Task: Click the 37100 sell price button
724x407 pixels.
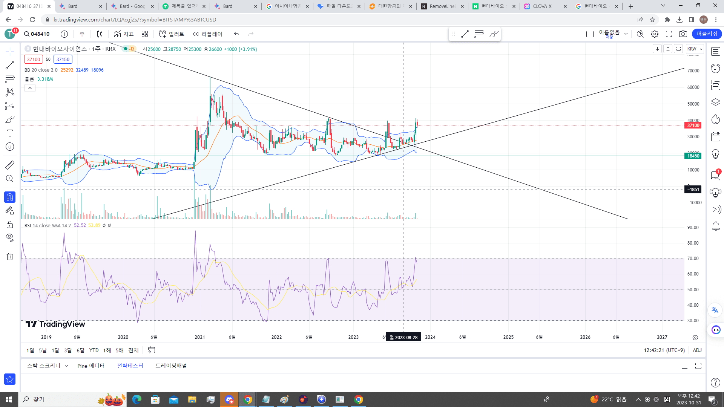Action: [x=34, y=59]
